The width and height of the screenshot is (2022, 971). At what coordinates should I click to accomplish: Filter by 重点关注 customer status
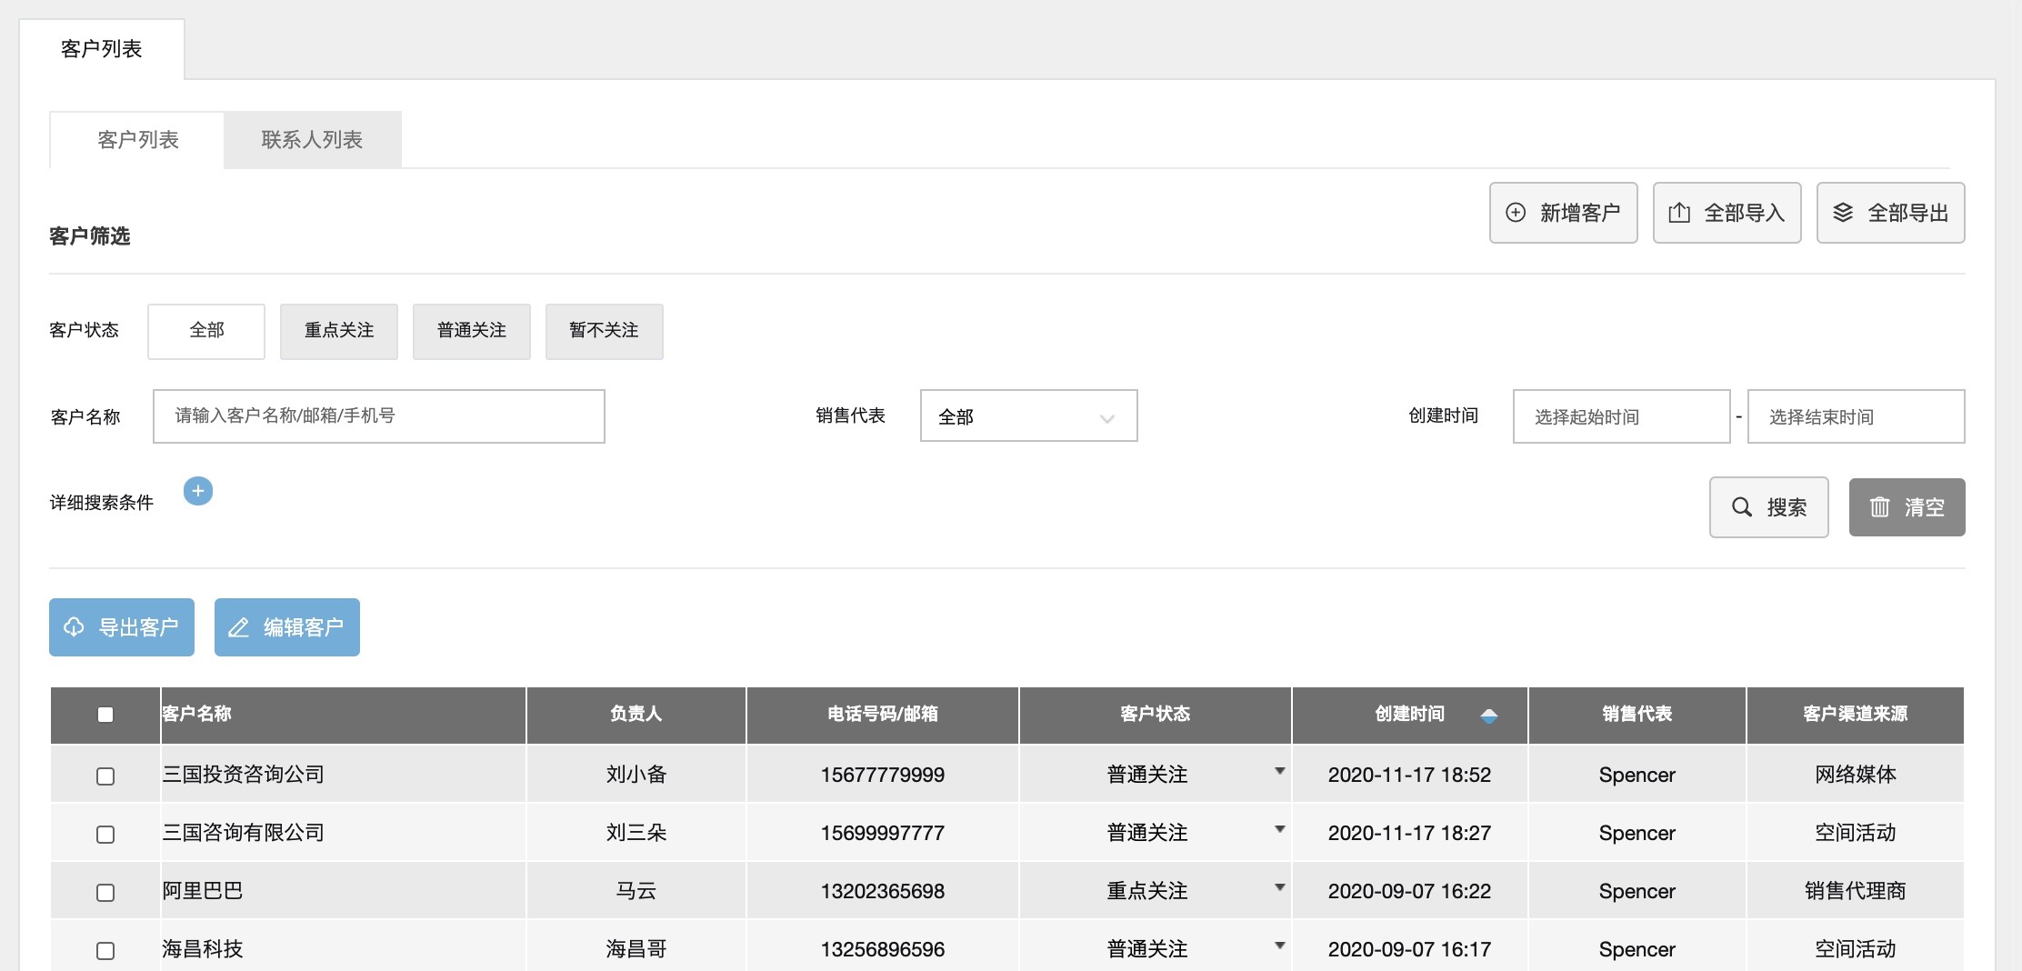339,331
